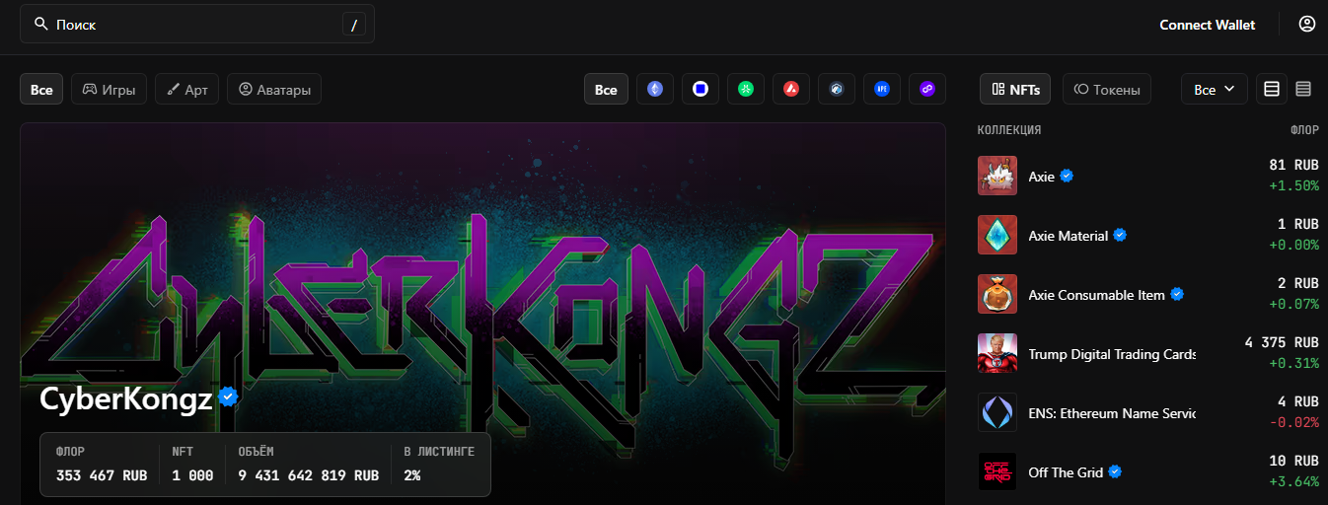
Task: Open the Axie Material collection thumbnail
Action: [x=997, y=235]
